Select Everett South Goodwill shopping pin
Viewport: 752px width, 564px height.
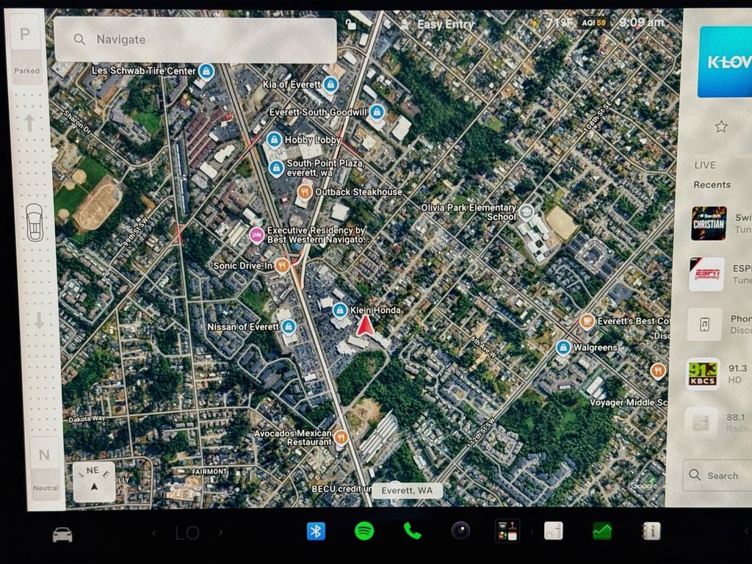(377, 112)
